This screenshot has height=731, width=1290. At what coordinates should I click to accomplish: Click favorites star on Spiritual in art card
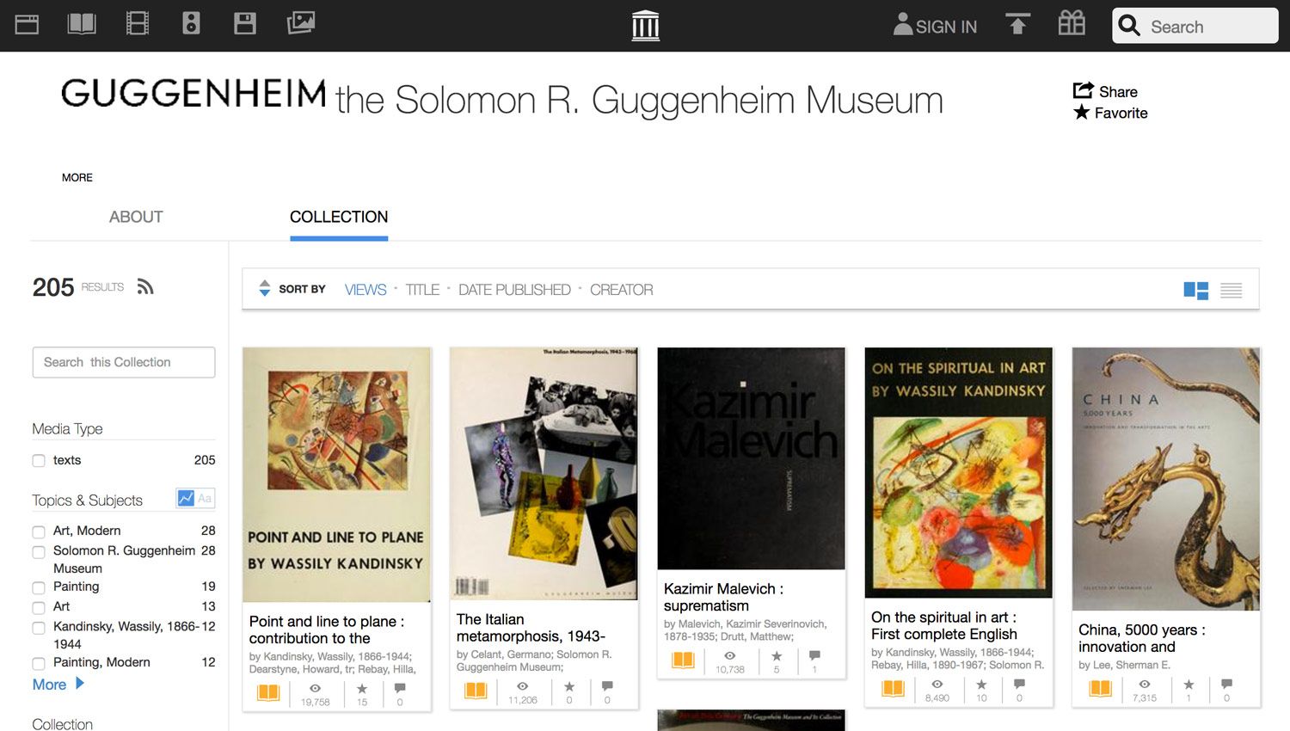coord(981,685)
